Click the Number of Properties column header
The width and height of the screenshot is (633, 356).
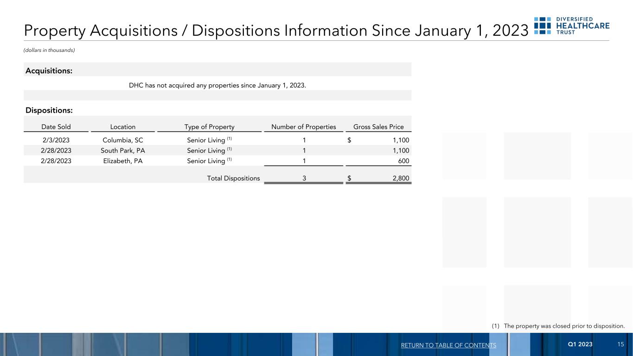[303, 127]
